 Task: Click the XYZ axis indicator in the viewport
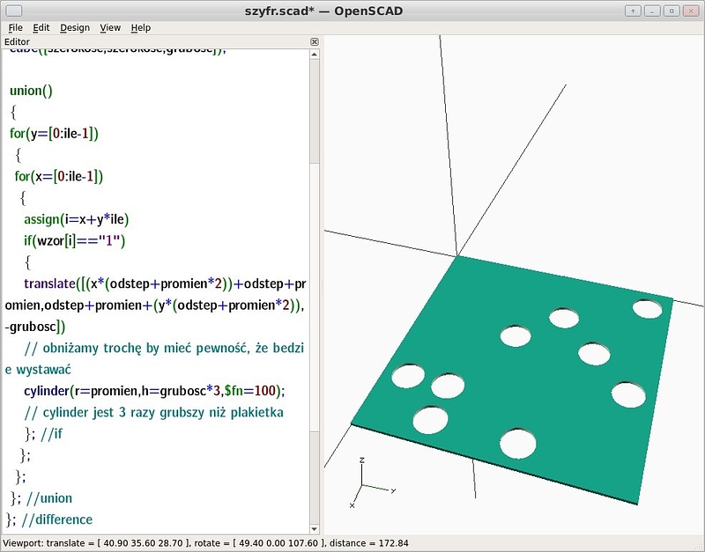[x=372, y=482]
